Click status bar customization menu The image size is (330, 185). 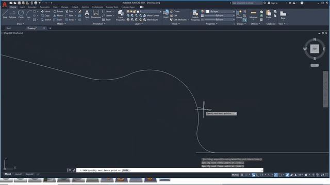(x=326, y=175)
